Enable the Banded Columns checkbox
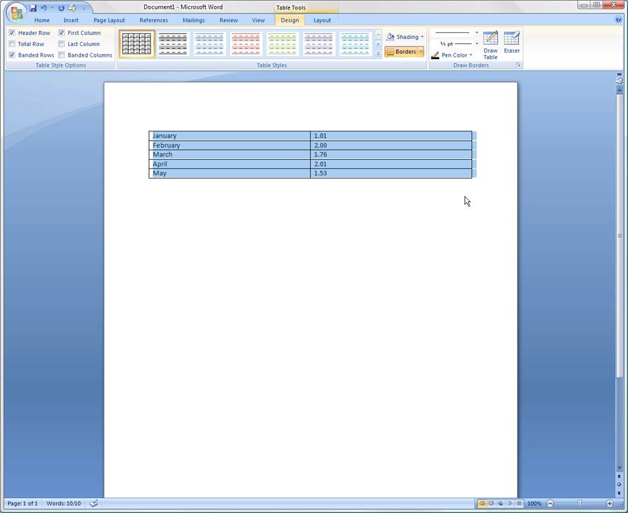Screen dimensions: 628x513 point(61,55)
